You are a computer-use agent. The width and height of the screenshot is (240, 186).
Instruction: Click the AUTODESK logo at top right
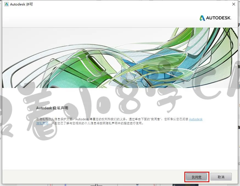click(215, 18)
